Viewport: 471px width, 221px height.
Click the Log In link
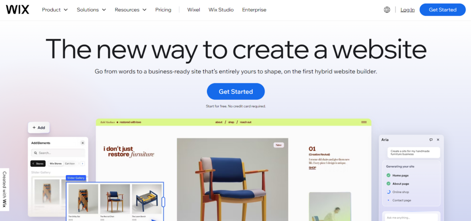(408, 10)
